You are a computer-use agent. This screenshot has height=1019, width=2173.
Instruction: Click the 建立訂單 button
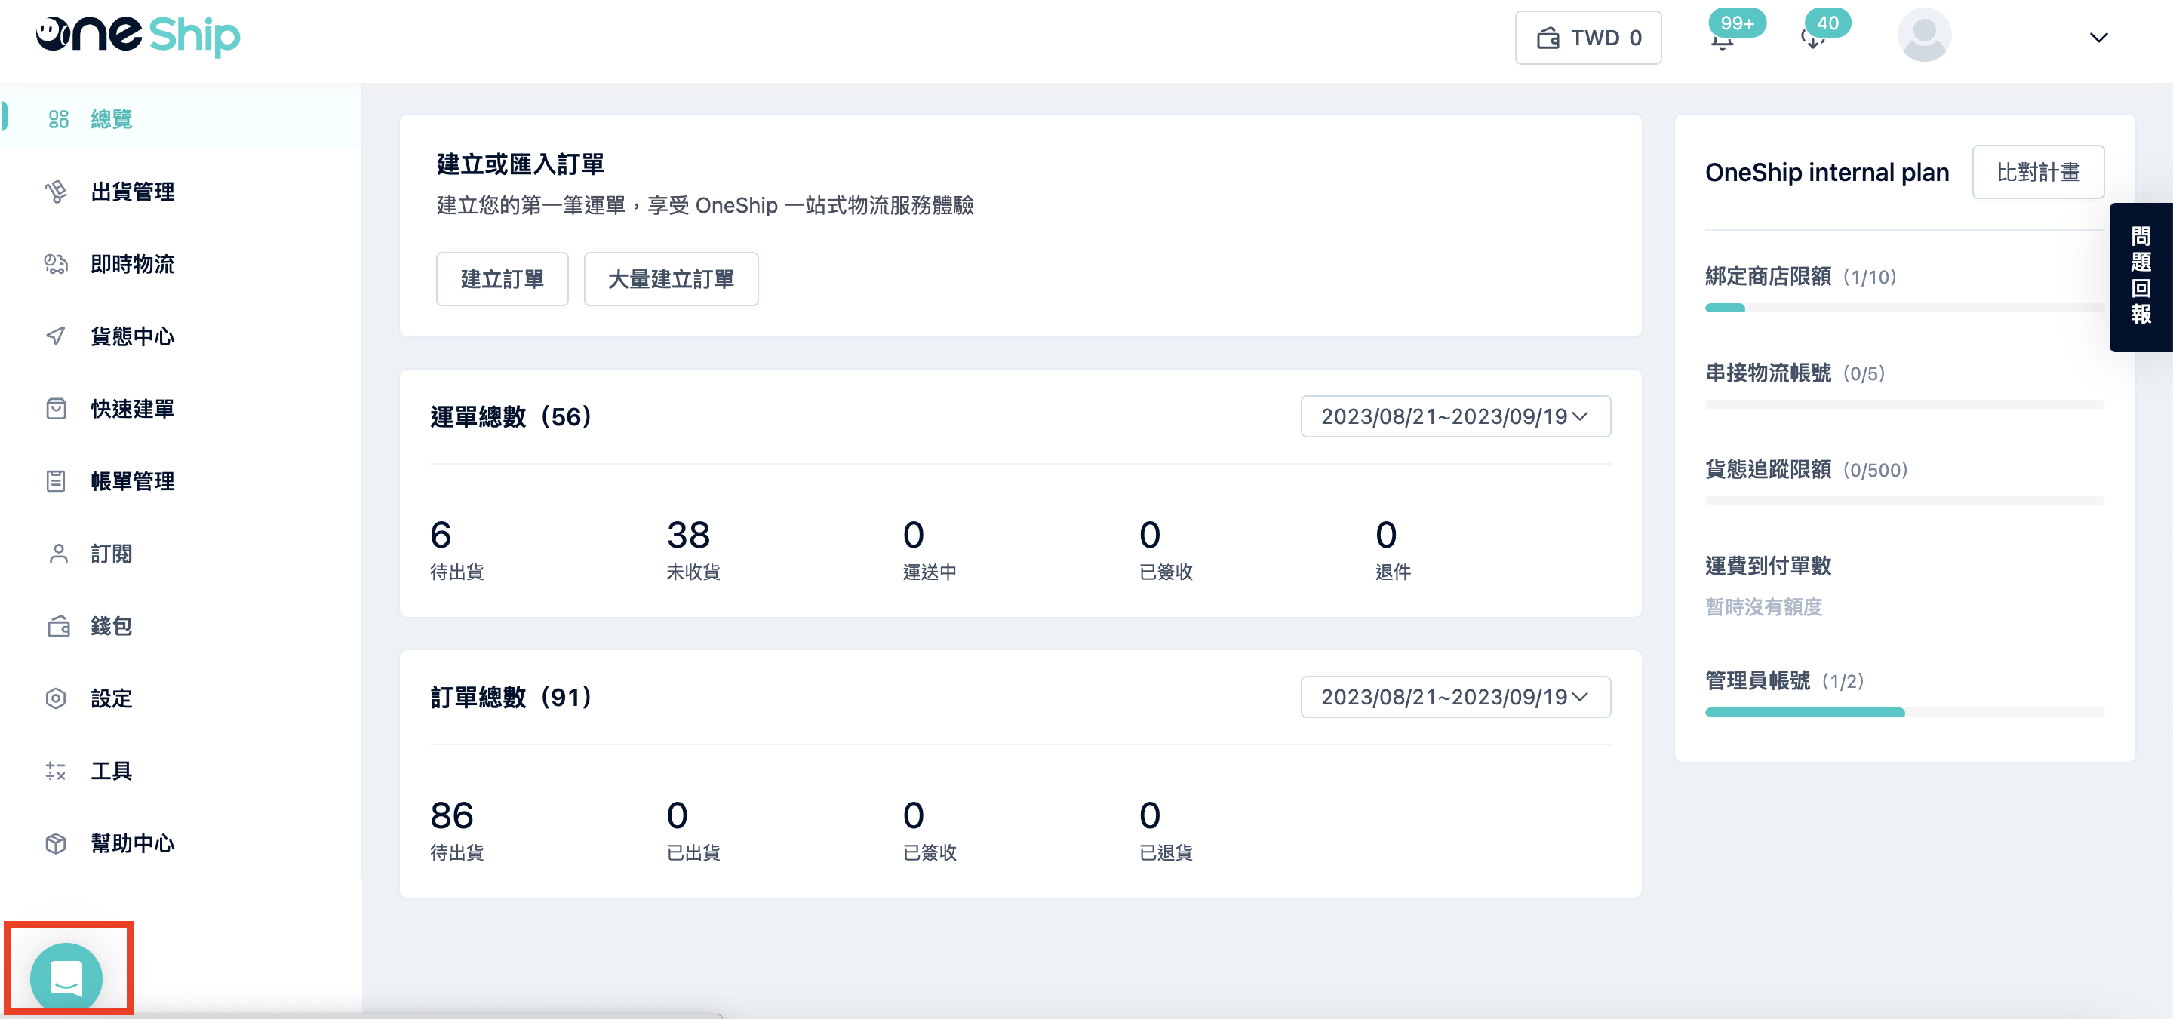point(502,278)
